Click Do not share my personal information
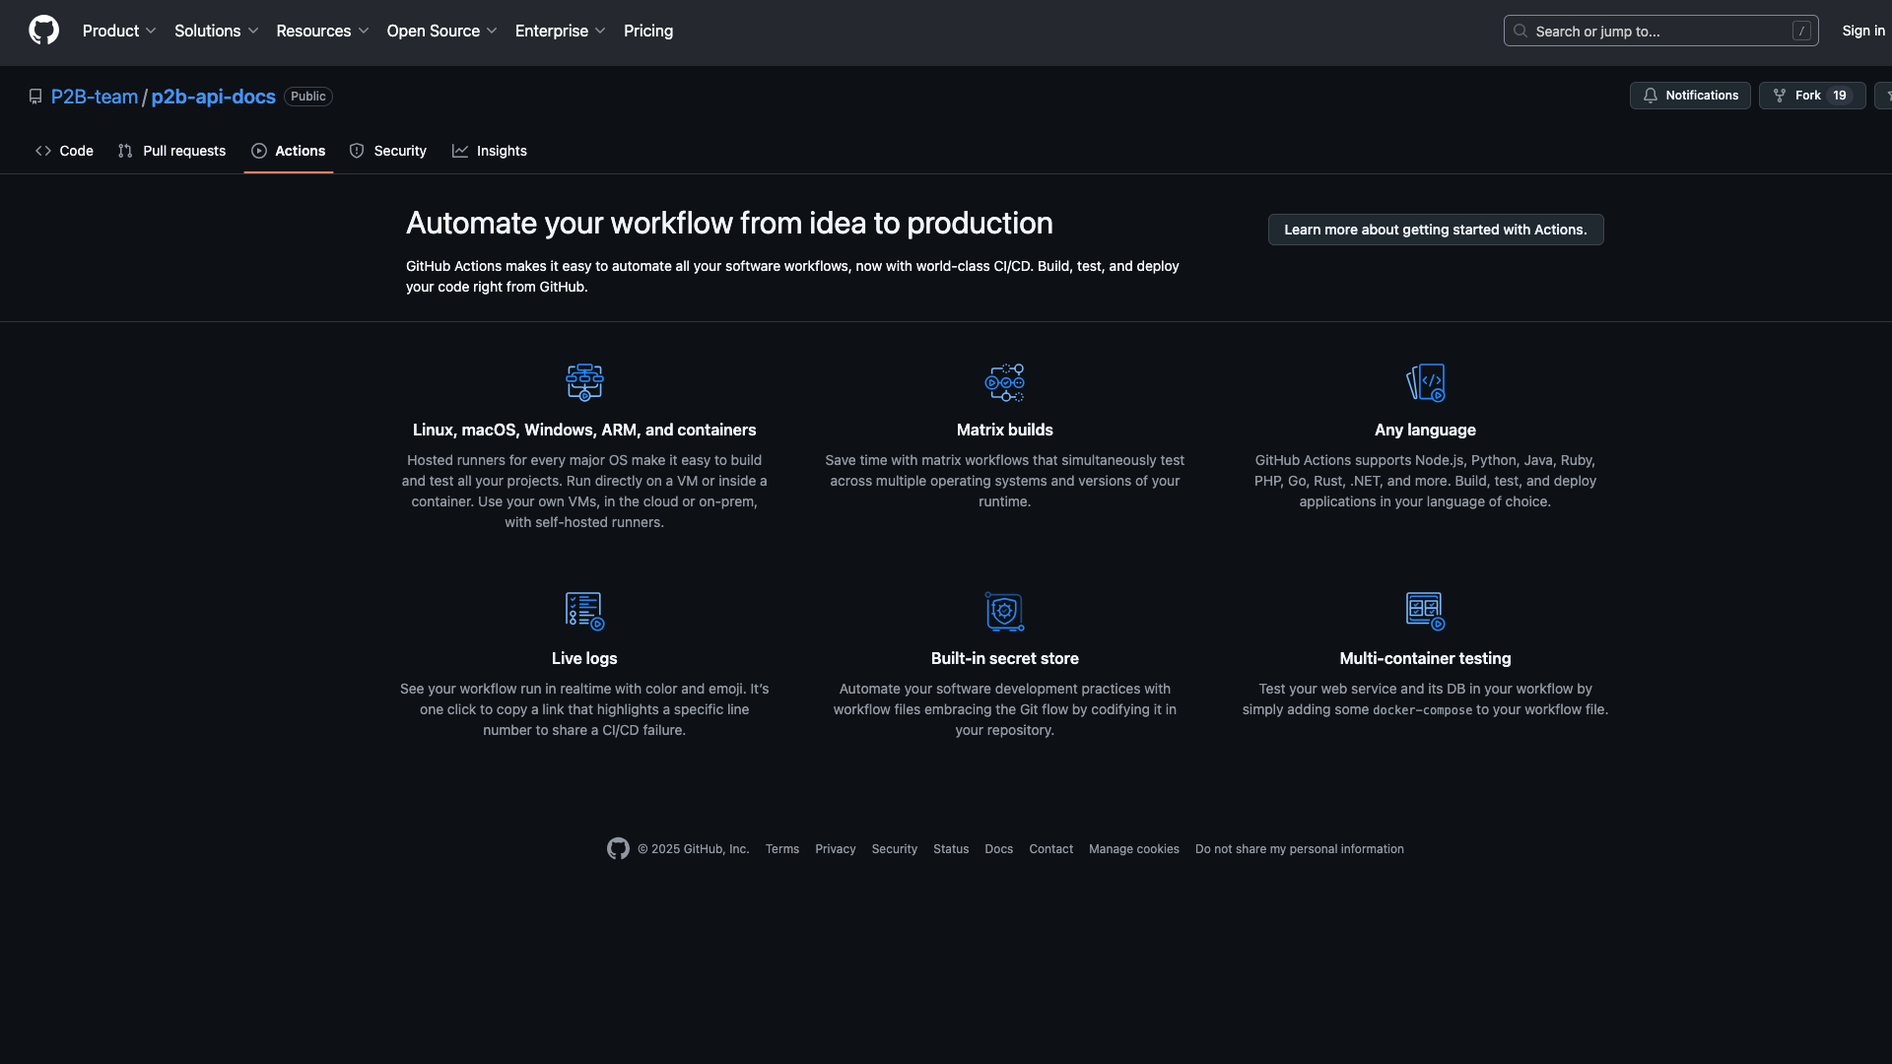The height and width of the screenshot is (1064, 1892). tap(1300, 849)
